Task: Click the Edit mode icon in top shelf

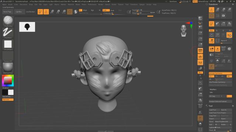Action: click(40, 12)
